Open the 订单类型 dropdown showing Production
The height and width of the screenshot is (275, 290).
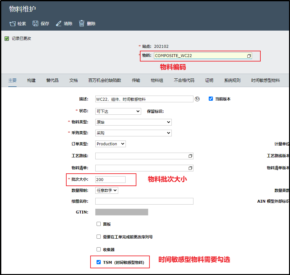tap(110, 144)
